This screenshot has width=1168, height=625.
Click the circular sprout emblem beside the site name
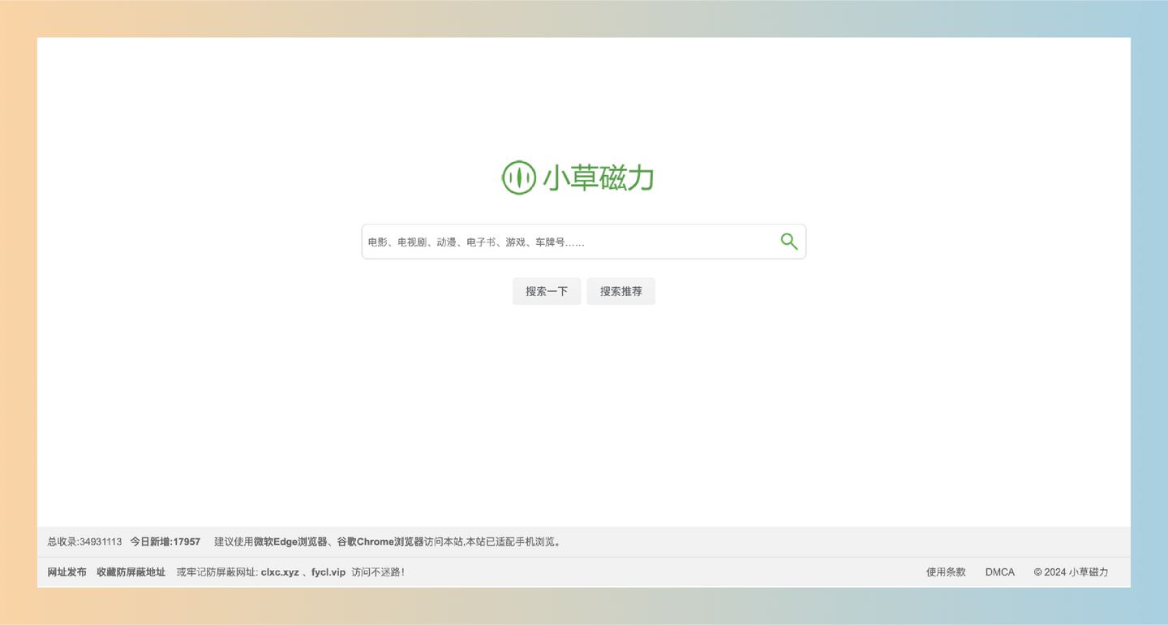tap(518, 178)
